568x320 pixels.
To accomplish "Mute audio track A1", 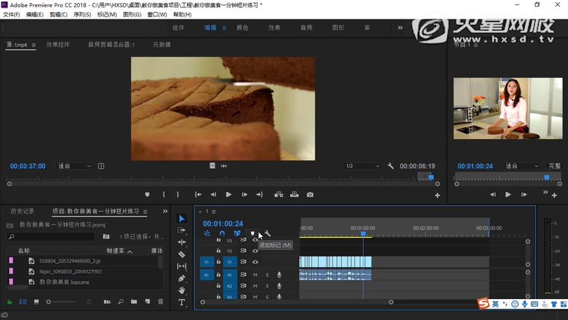I will pos(255,275).
